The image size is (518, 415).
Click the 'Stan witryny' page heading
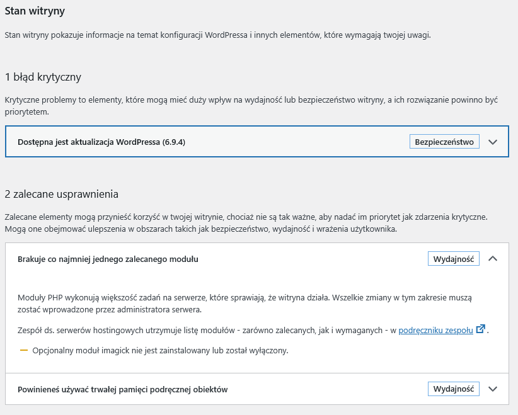pyautogui.click(x=35, y=11)
